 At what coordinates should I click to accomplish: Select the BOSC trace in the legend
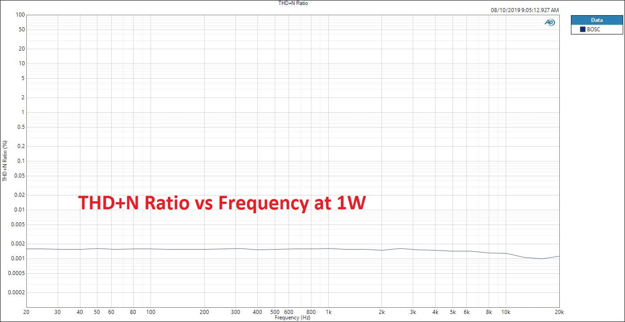[593, 30]
